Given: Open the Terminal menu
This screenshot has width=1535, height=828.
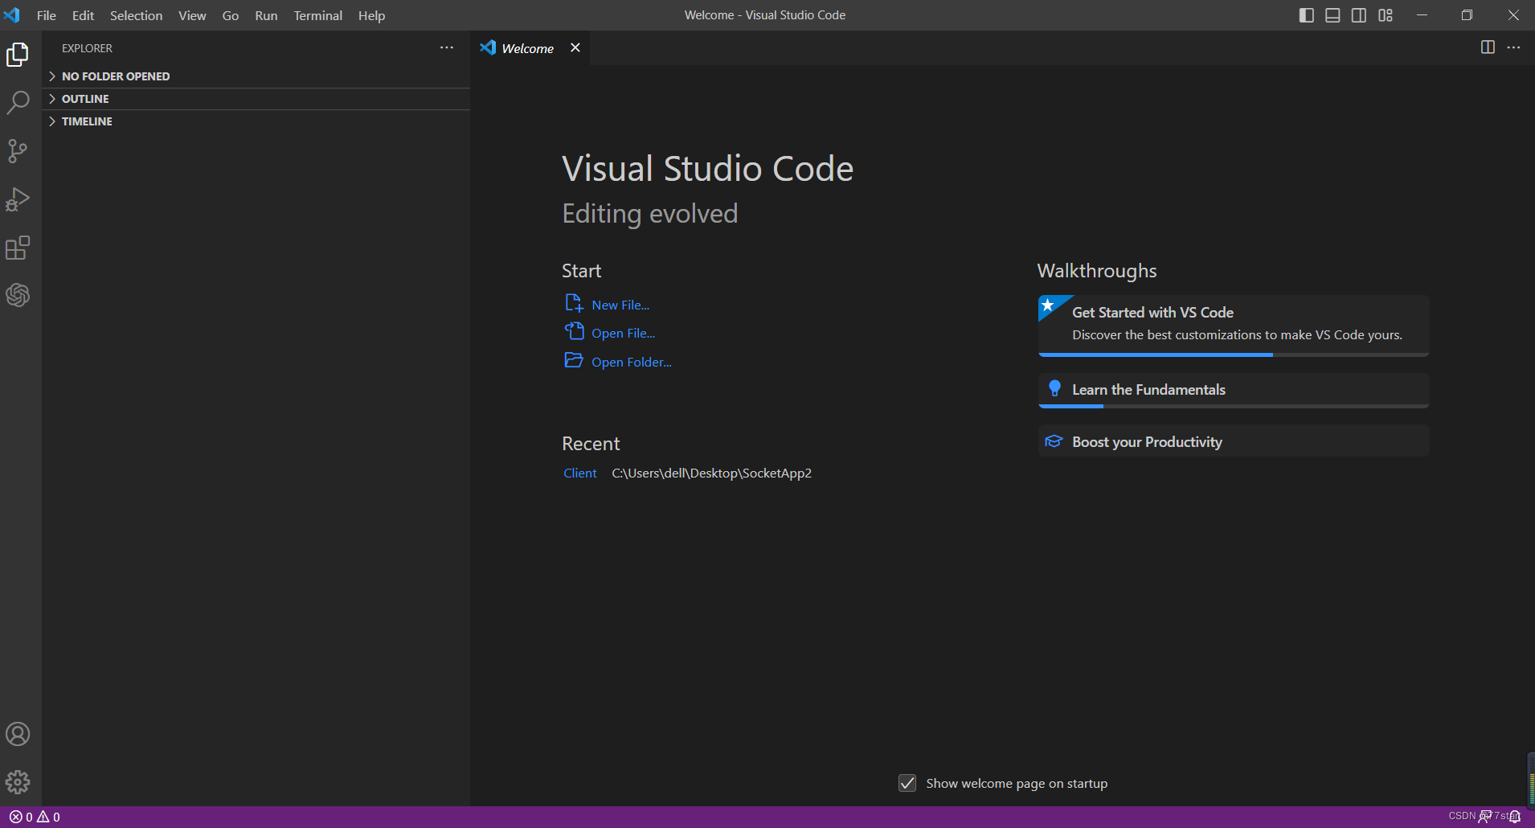Looking at the screenshot, I should coord(317,15).
